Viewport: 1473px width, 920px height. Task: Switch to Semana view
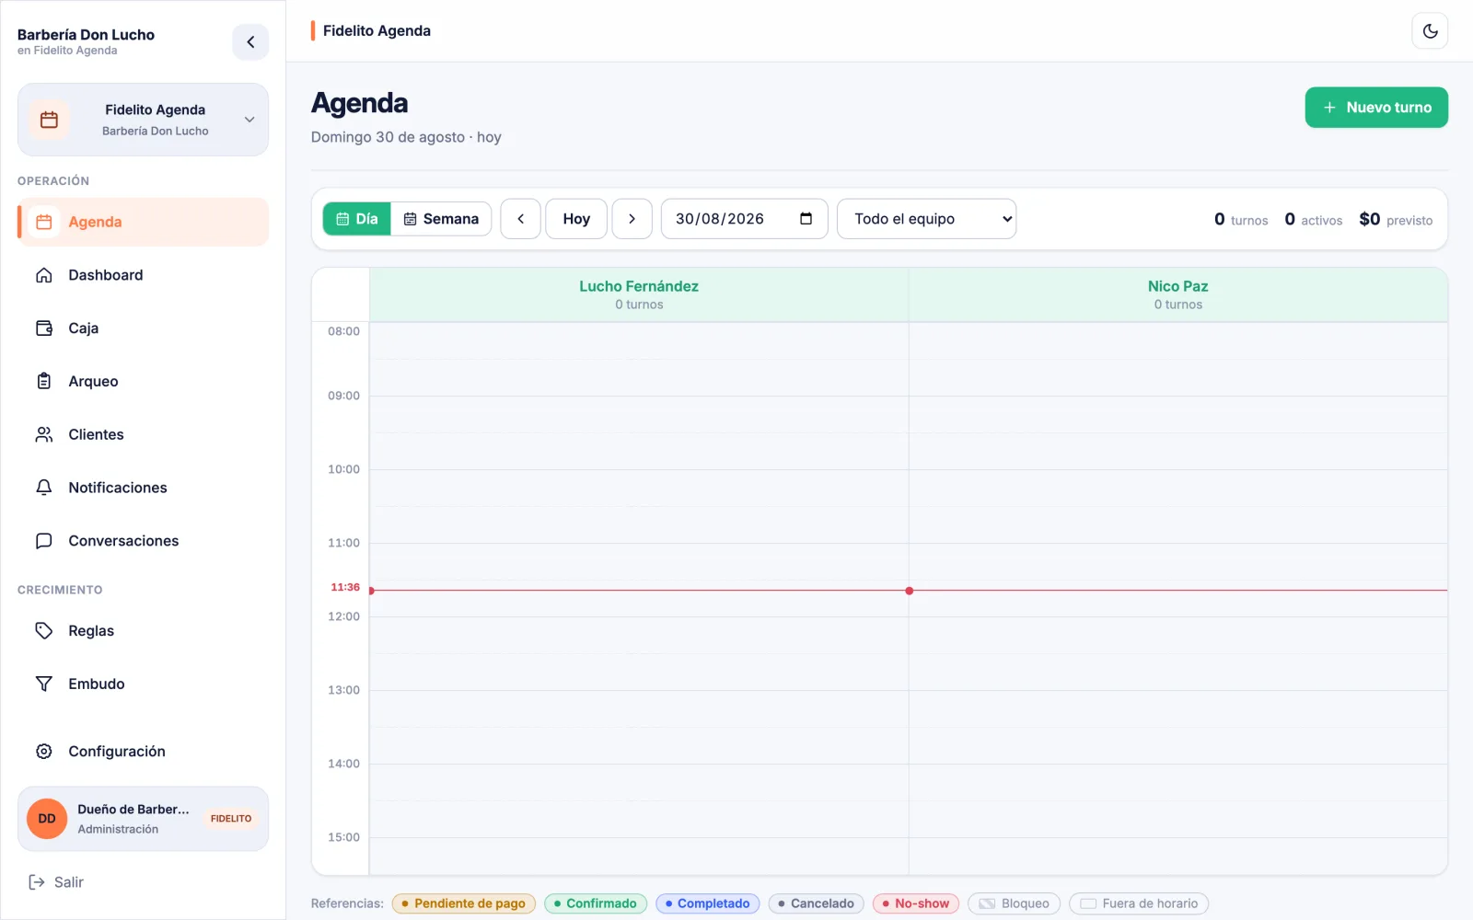[441, 219]
